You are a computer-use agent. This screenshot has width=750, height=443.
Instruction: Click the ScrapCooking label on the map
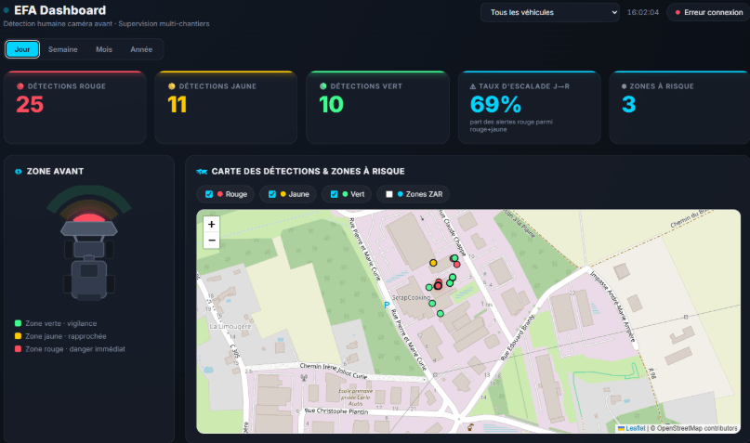pyautogui.click(x=411, y=298)
